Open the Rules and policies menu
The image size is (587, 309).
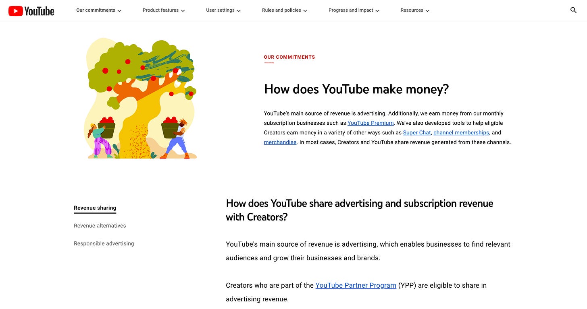(285, 10)
